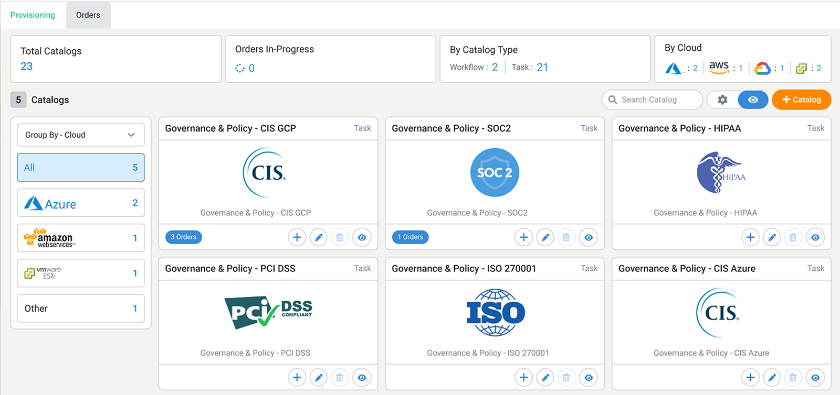Filter catalogs by VMware ESXi
The width and height of the screenshot is (840, 395).
[x=81, y=273]
